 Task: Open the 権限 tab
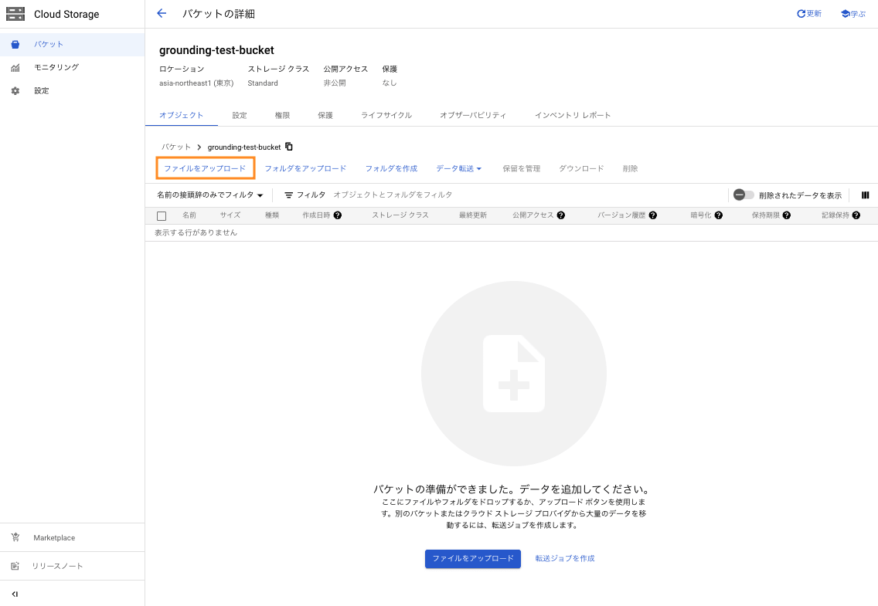282,115
